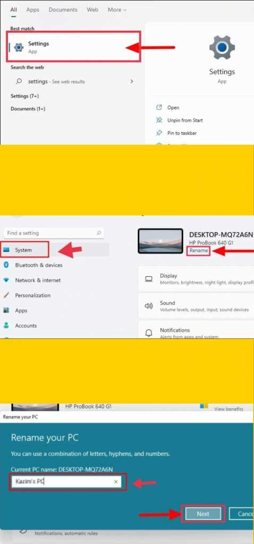Click the web search magnifier icon for settings
This screenshot has height=544, width=254.
click(19, 81)
